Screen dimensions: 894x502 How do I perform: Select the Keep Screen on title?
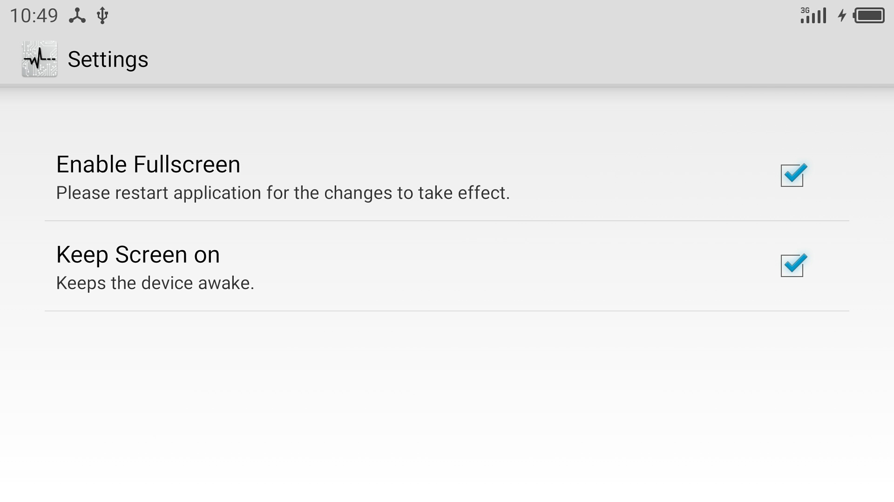pos(138,254)
